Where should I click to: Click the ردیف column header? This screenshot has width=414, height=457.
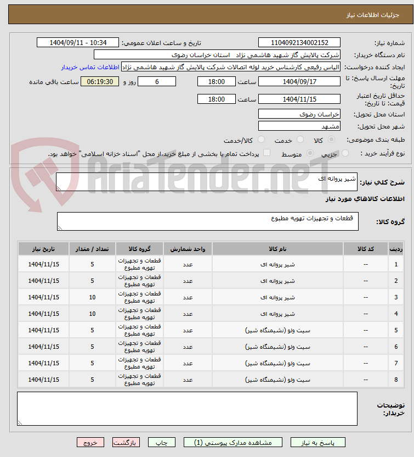pos(396,249)
